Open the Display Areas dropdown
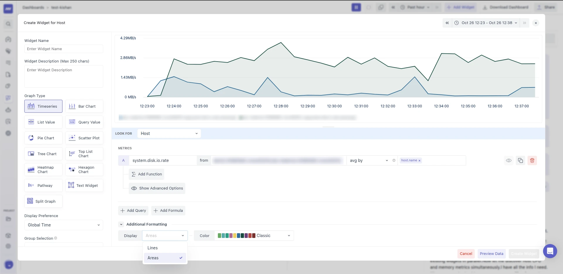 click(165, 236)
